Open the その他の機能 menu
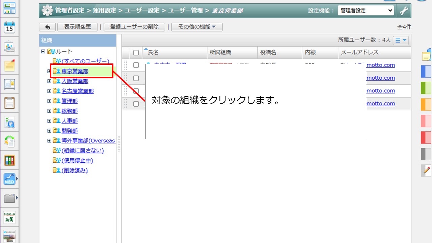 [x=197, y=27]
